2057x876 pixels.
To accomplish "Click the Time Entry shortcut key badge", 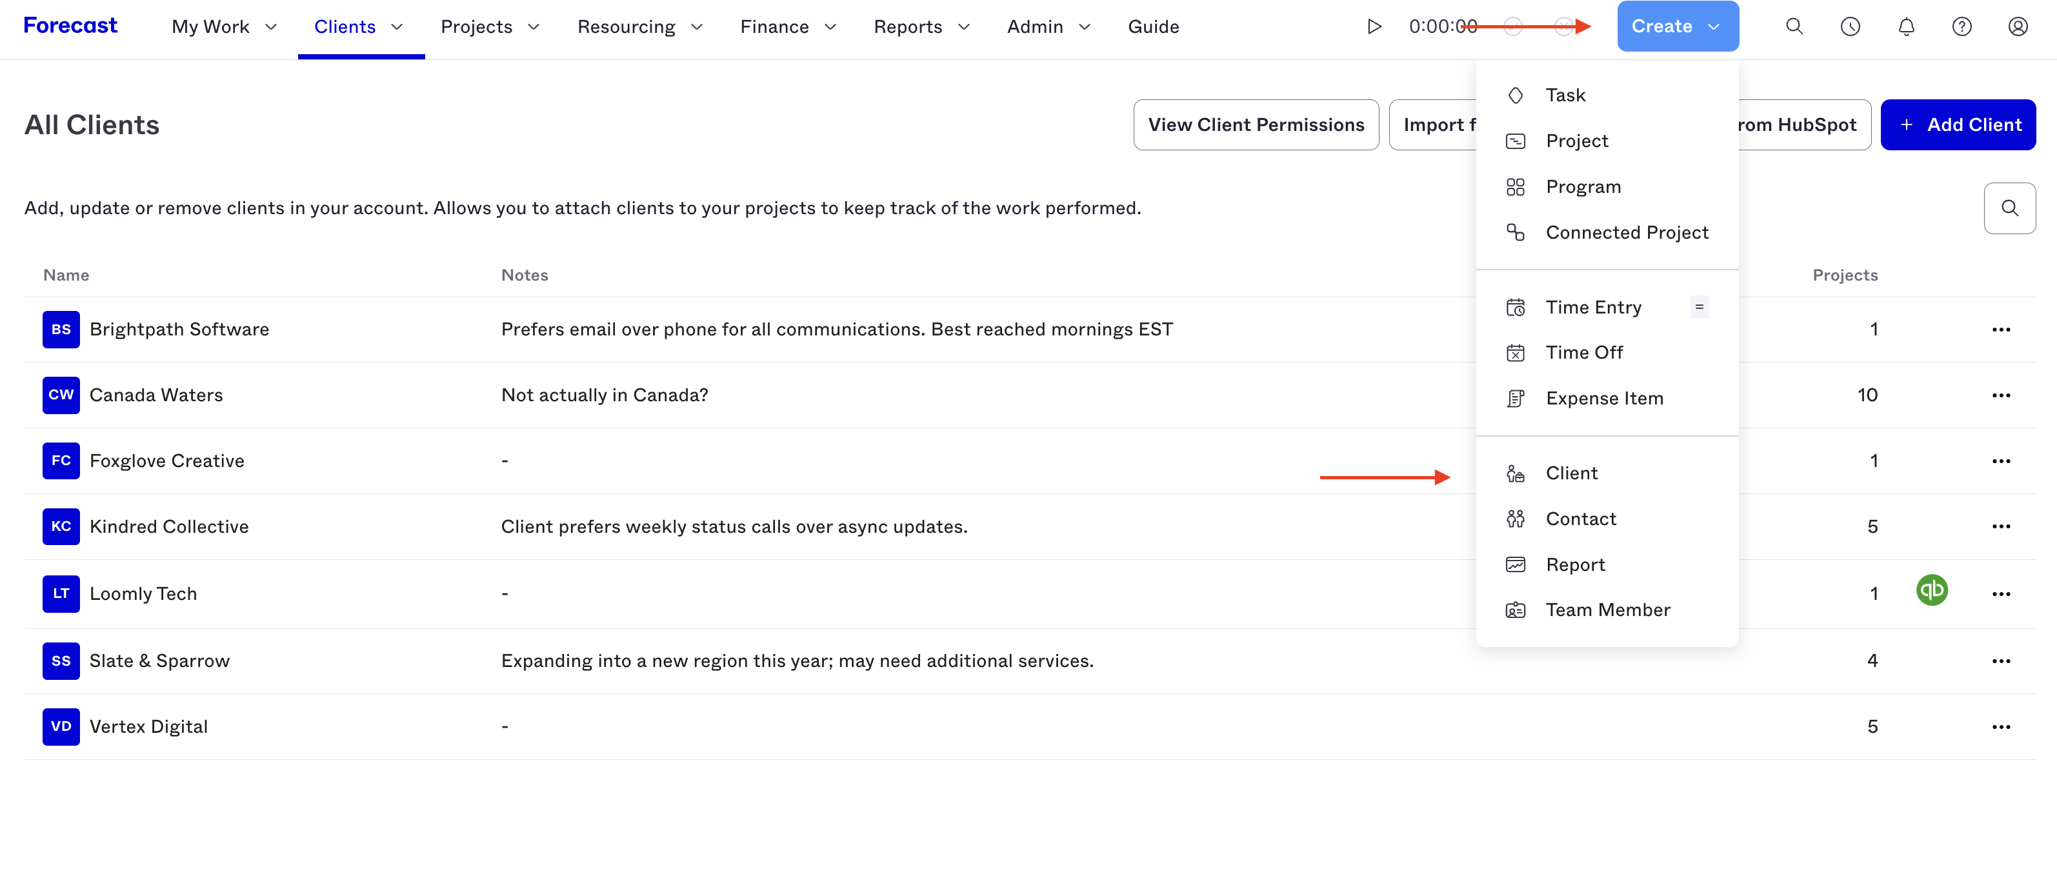I will (x=1700, y=308).
